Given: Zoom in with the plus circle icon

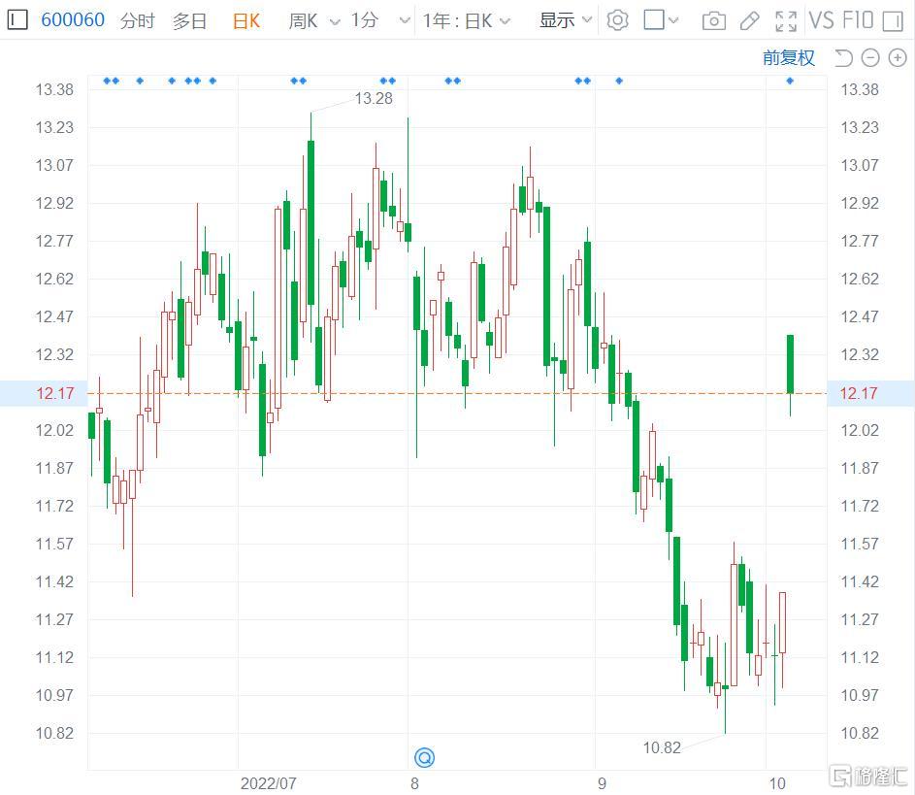Looking at the screenshot, I should tap(898, 58).
